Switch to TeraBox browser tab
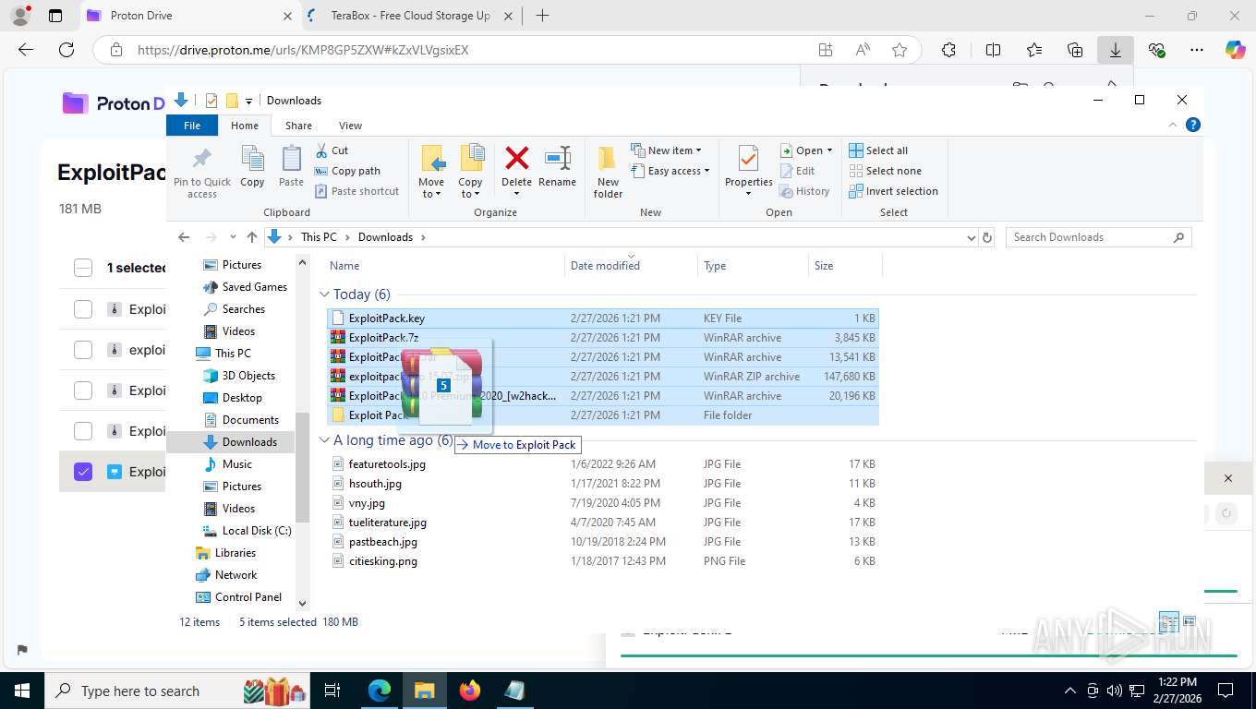 click(x=410, y=16)
